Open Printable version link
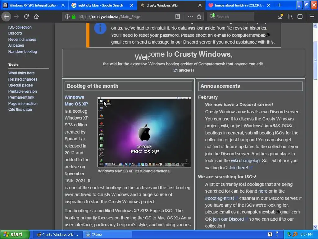This screenshot has height=239, width=318. click(x=22, y=91)
